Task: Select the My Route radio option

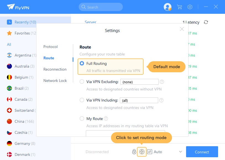Action: 82,119
